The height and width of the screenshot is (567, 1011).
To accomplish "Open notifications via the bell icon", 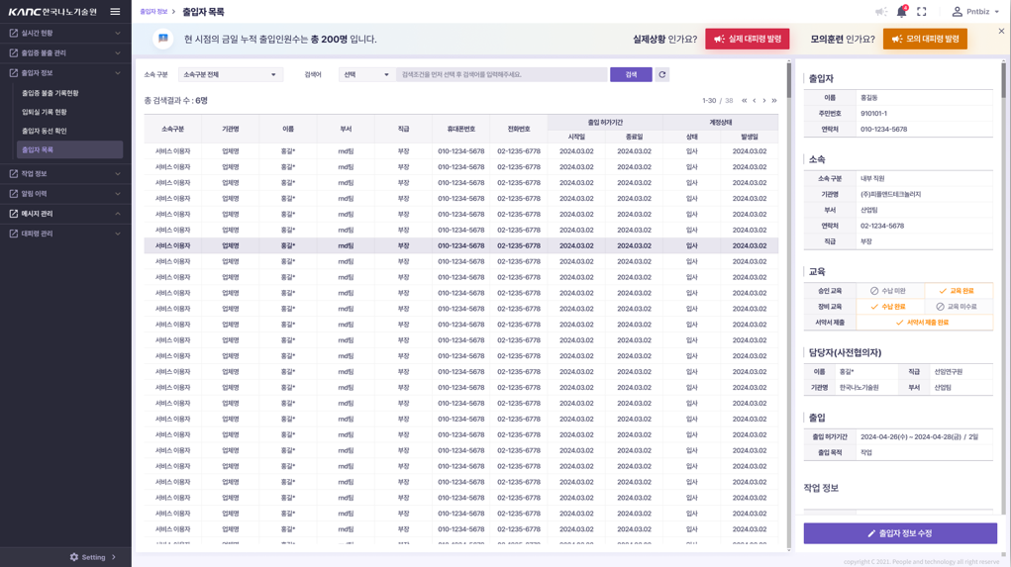I will tap(901, 12).
